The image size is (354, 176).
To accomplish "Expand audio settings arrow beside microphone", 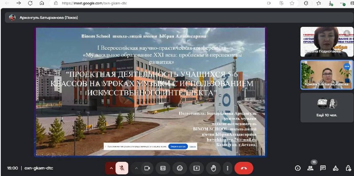I will [x=111, y=168].
